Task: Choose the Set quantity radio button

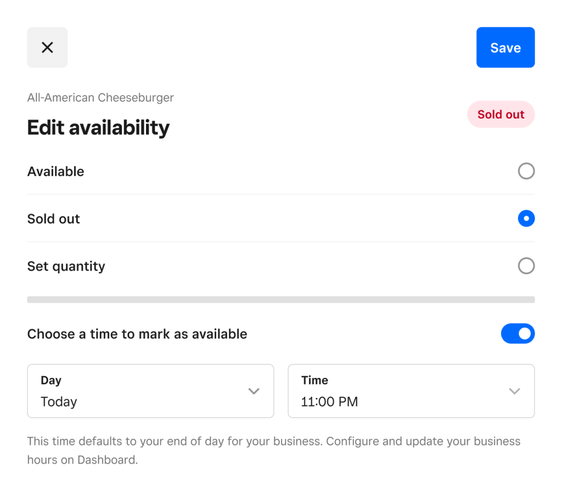Action: (x=526, y=266)
